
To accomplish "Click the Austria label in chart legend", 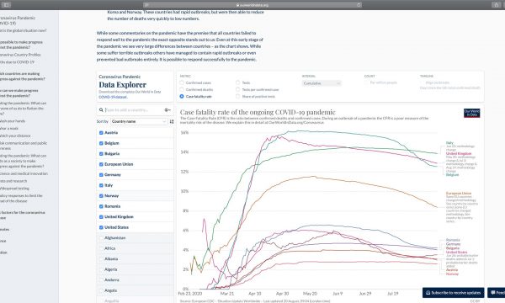I will click(x=452, y=270).
